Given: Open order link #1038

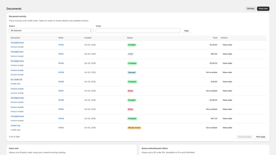Looking at the screenshot, I should click(x=61, y=82).
